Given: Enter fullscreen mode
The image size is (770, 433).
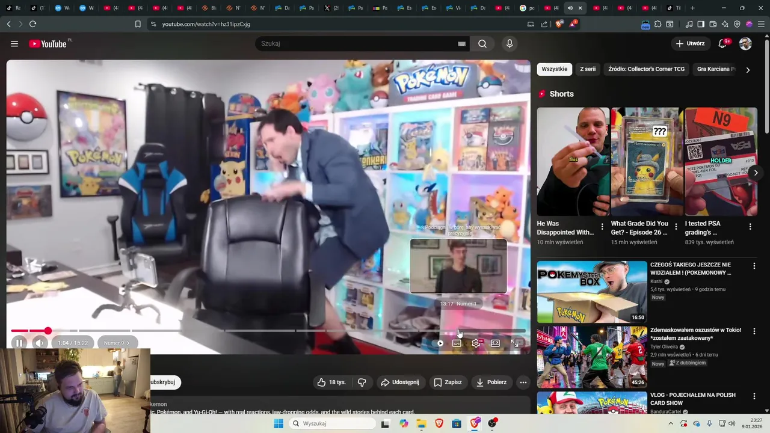Looking at the screenshot, I should (514, 343).
